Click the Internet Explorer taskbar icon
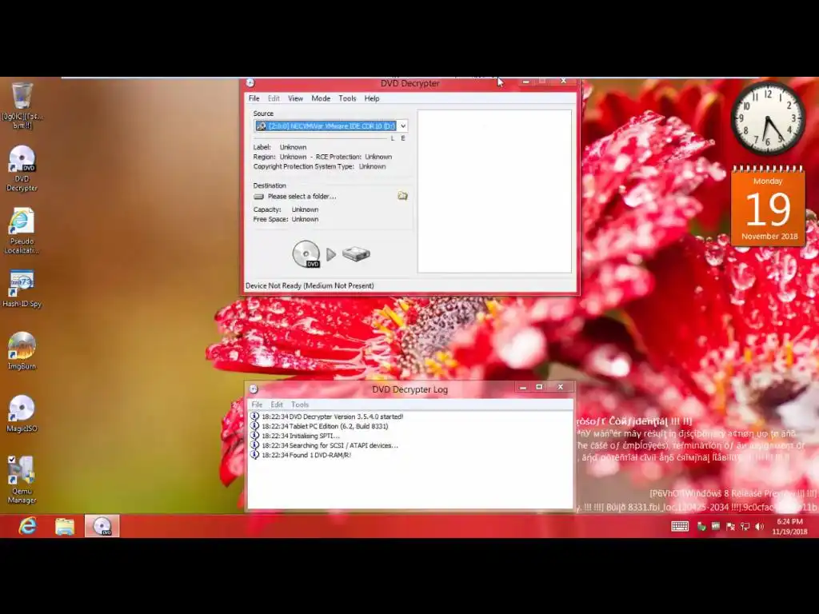The height and width of the screenshot is (614, 819). click(x=28, y=526)
